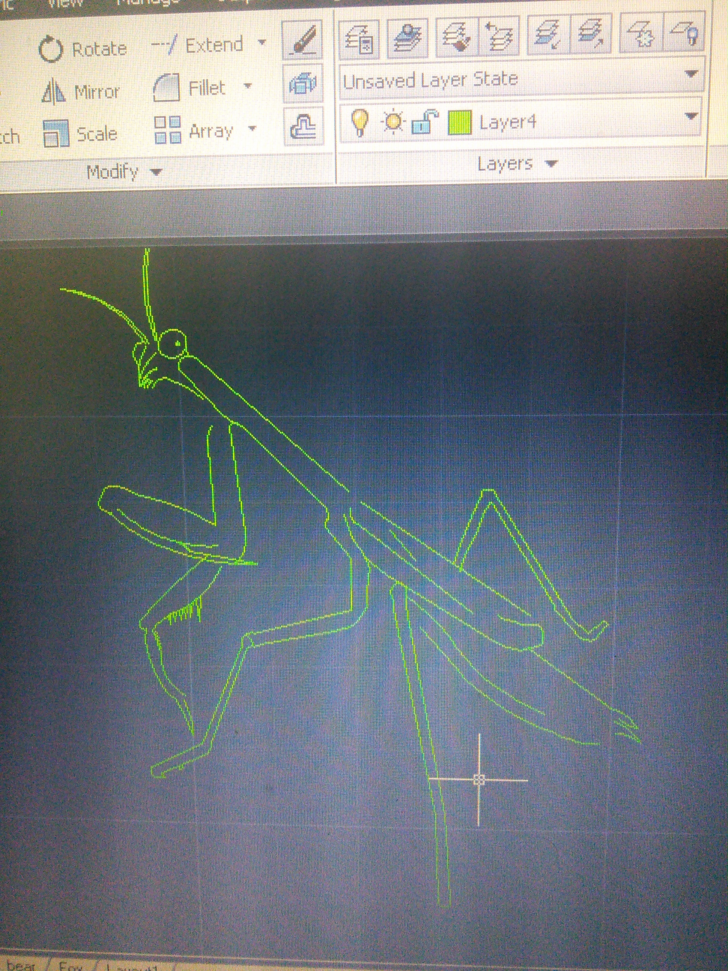Open the Fillet dropdown arrow
728x971 pixels.
248,85
